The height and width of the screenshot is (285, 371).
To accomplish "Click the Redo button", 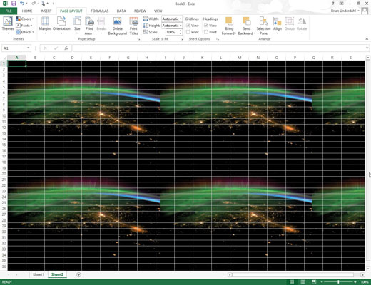I will coord(34,4).
